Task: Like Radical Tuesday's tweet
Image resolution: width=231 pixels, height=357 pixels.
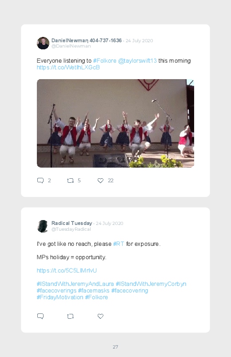Action: (100, 316)
